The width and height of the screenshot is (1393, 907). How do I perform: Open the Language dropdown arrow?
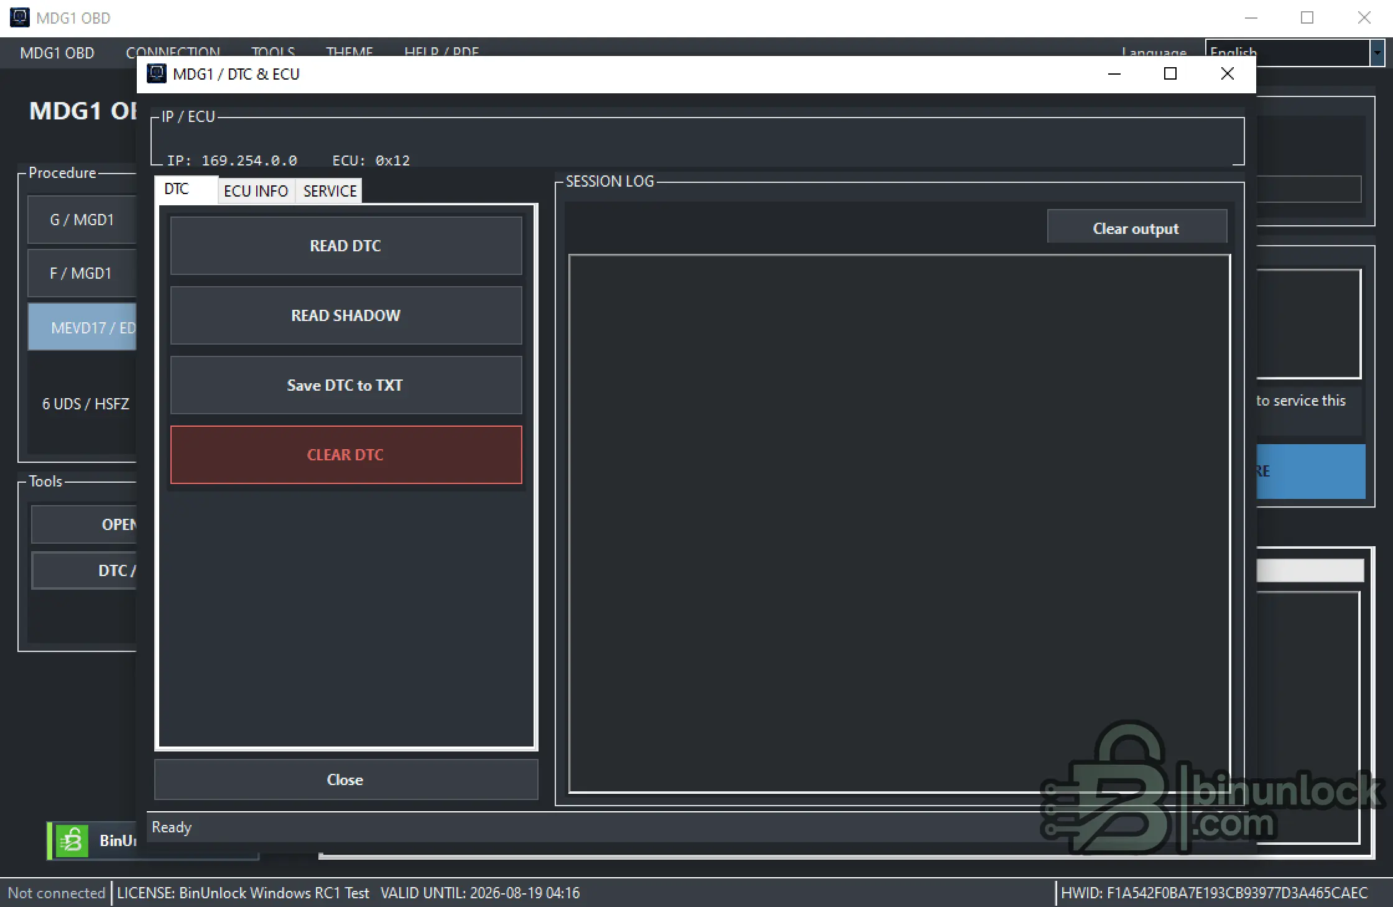tap(1377, 53)
